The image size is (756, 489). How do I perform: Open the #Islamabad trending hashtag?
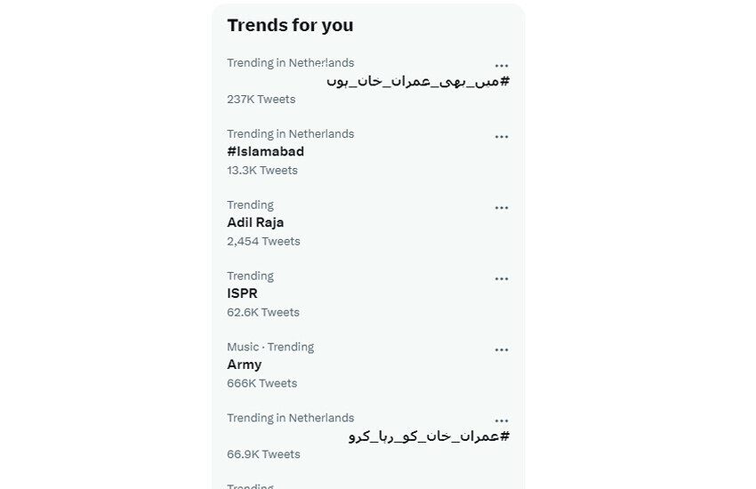(x=265, y=151)
